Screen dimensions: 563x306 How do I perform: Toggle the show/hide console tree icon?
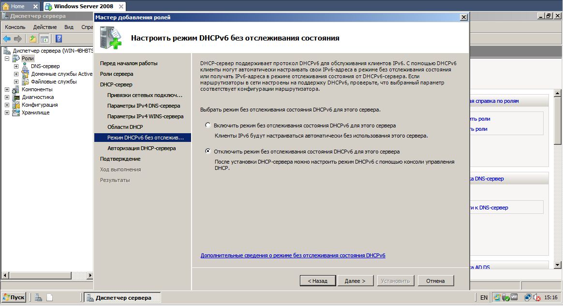point(44,39)
